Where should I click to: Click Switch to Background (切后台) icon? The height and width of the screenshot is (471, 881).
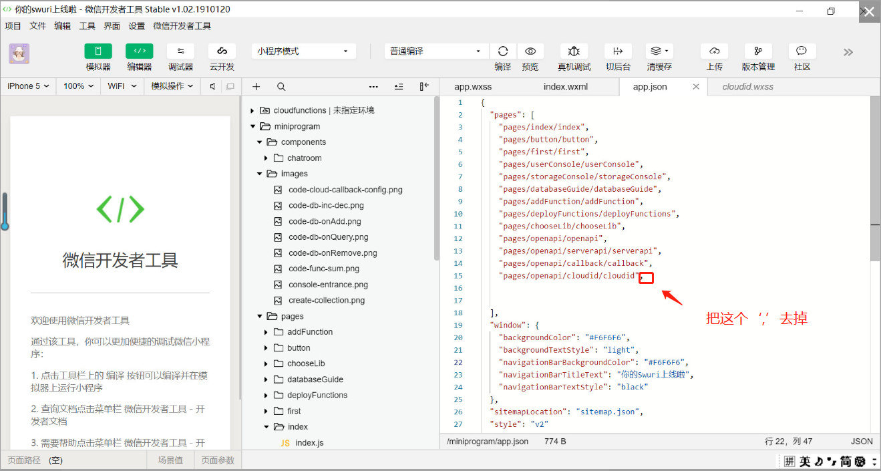coord(618,51)
